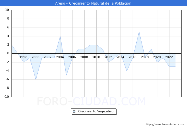Click the 2012 x-axis label
Screen dimensions: 187x129
click(108, 57)
